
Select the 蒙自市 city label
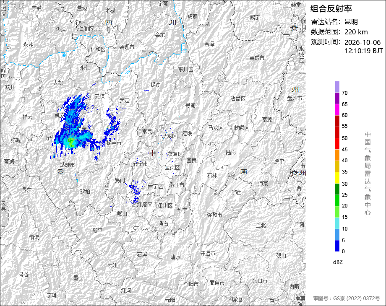tap(217, 283)
